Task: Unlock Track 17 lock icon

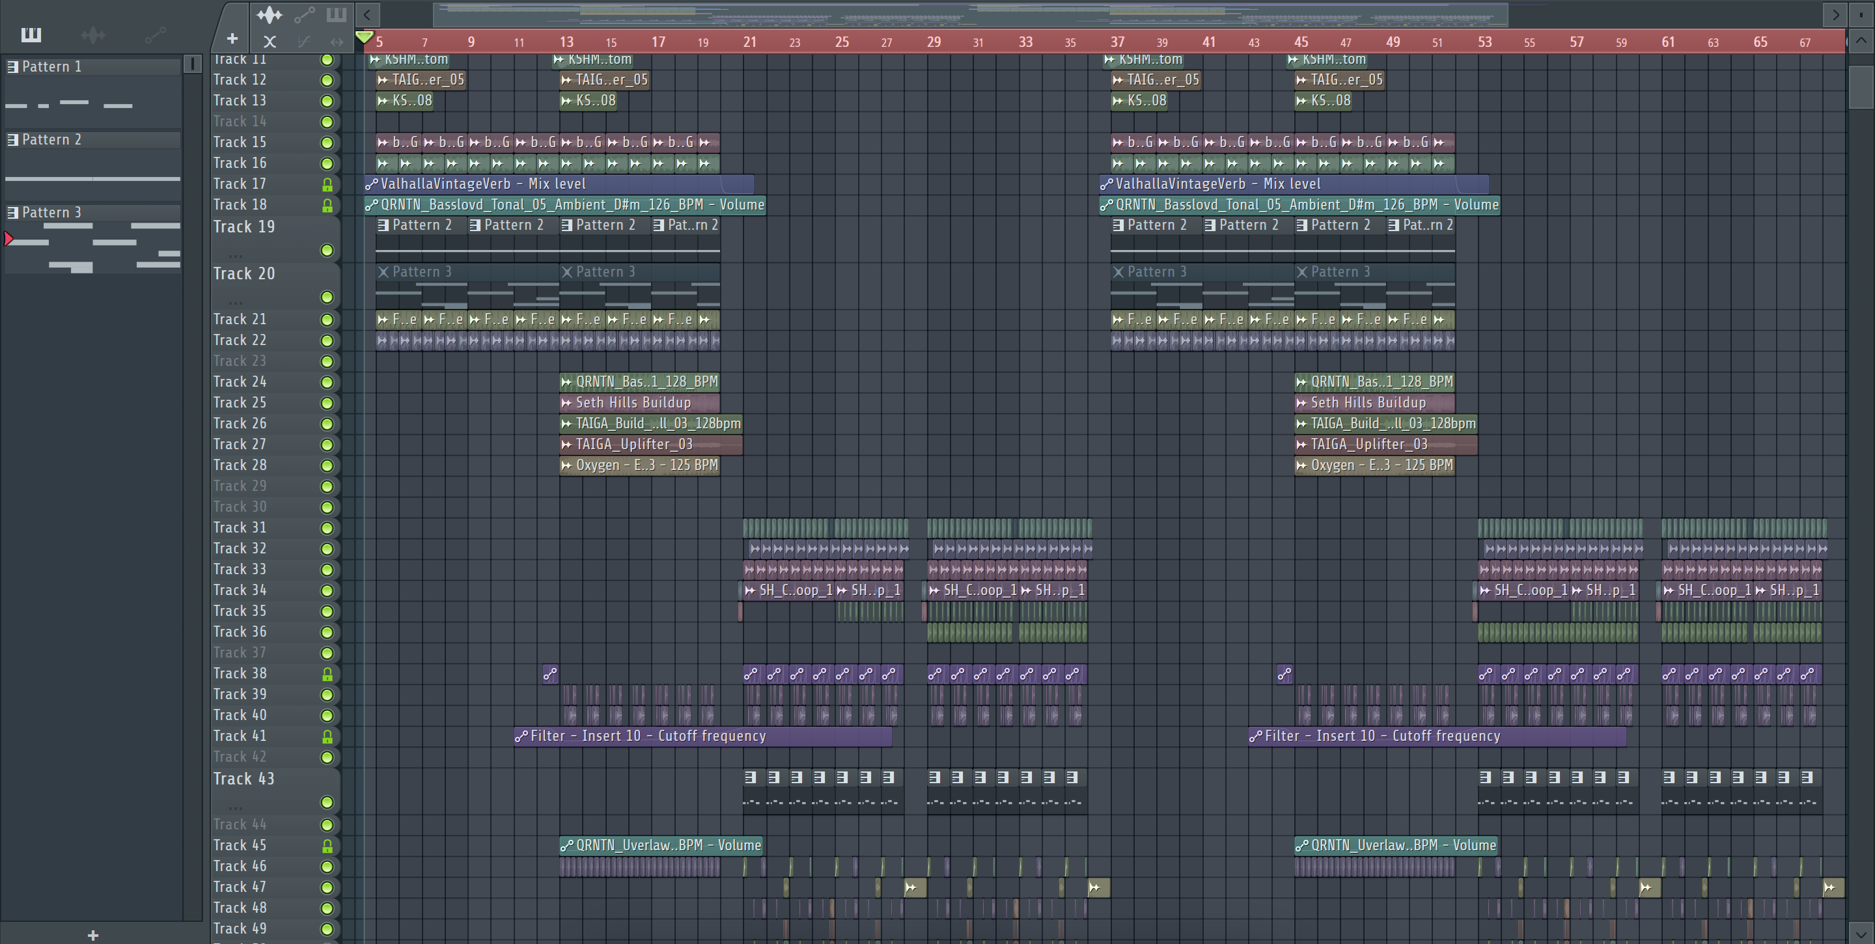Action: (x=327, y=185)
